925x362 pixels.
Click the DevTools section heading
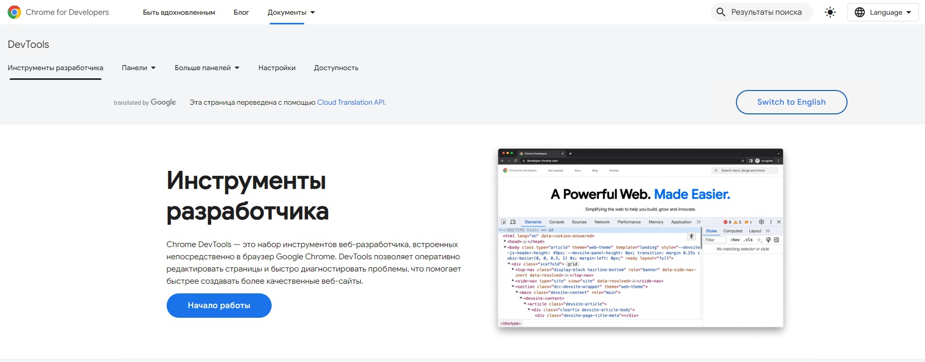click(29, 44)
